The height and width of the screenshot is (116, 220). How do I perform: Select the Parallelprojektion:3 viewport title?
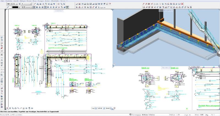coord(166,10)
